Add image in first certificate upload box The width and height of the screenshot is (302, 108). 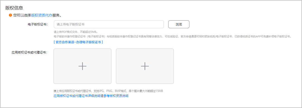[x=82, y=66]
